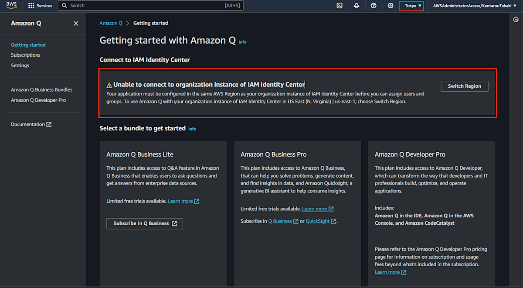Click the Getting started breadcrumb text

[150, 23]
